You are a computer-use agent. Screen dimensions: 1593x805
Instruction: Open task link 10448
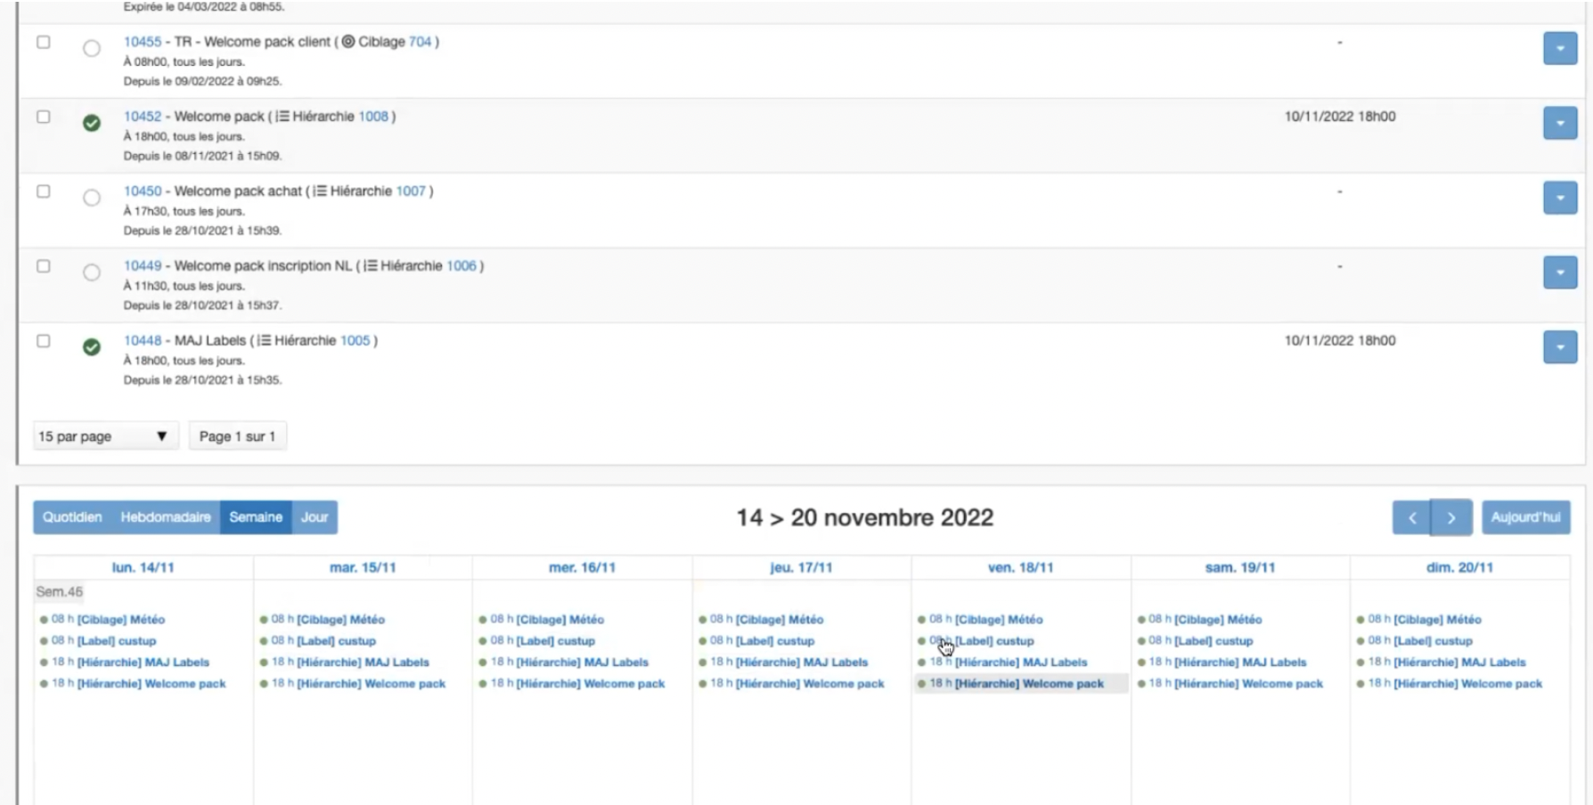point(143,341)
